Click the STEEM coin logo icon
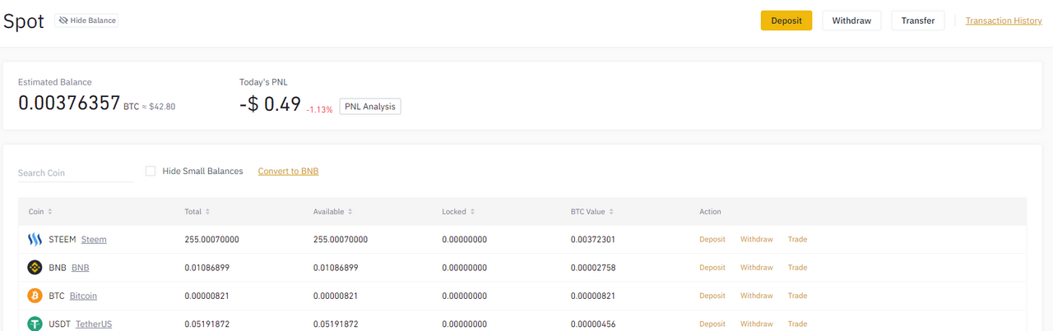 coord(35,240)
